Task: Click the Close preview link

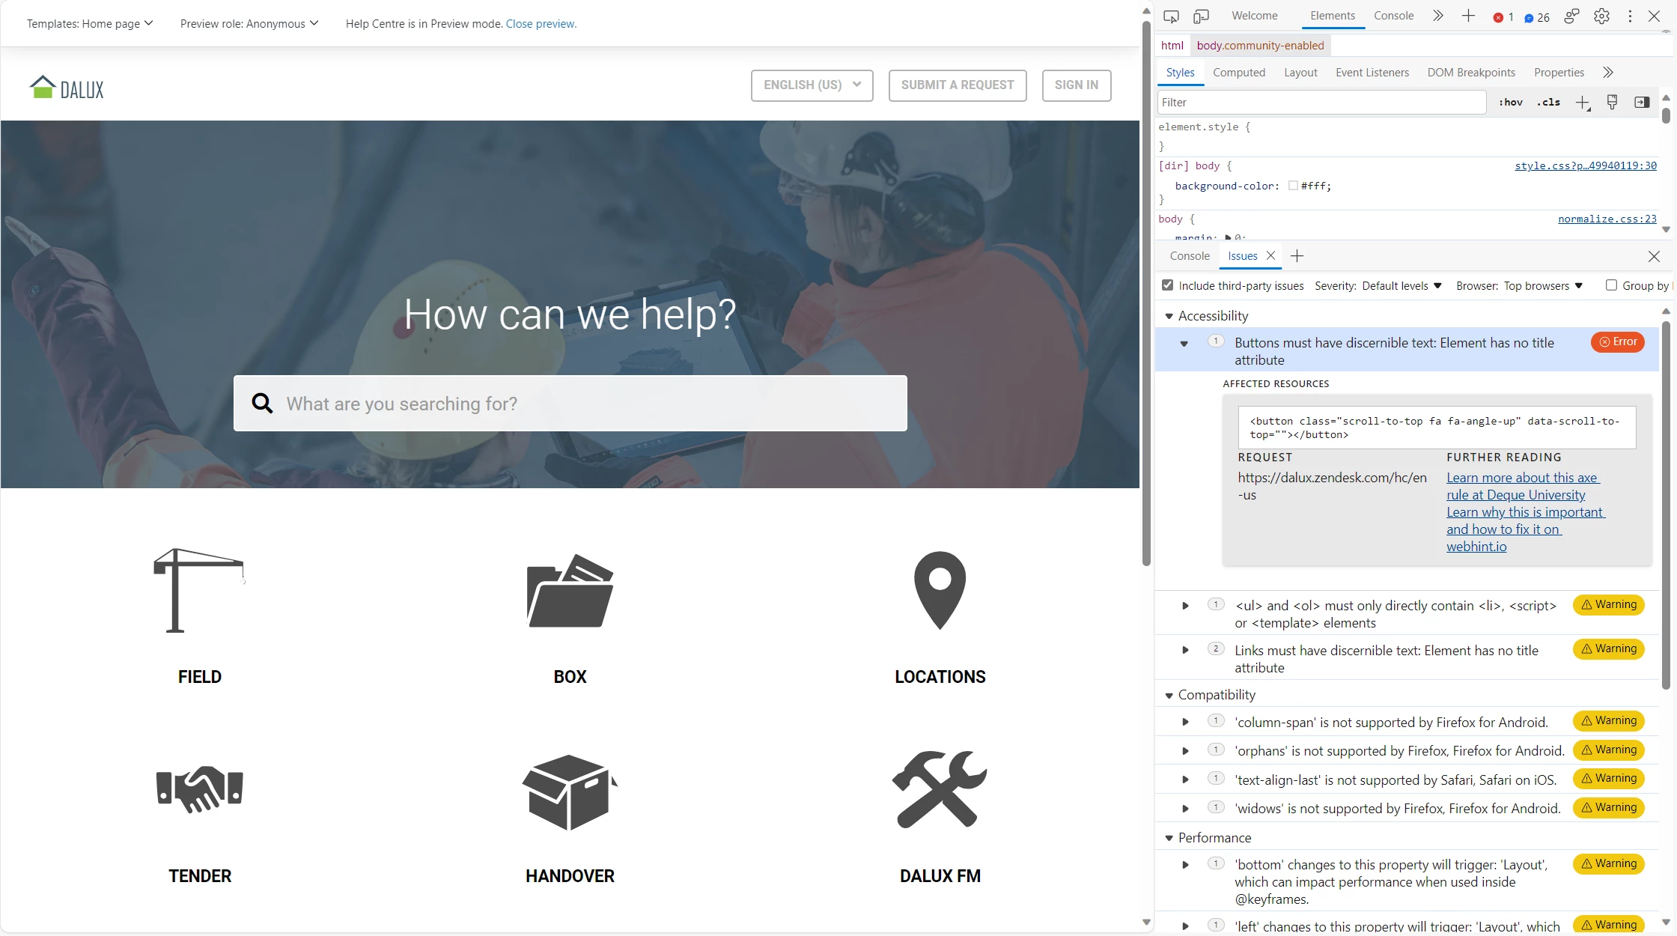Action: click(541, 24)
